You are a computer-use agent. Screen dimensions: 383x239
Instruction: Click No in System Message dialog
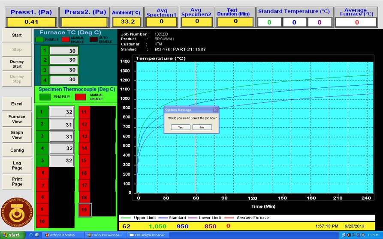pyautogui.click(x=202, y=127)
